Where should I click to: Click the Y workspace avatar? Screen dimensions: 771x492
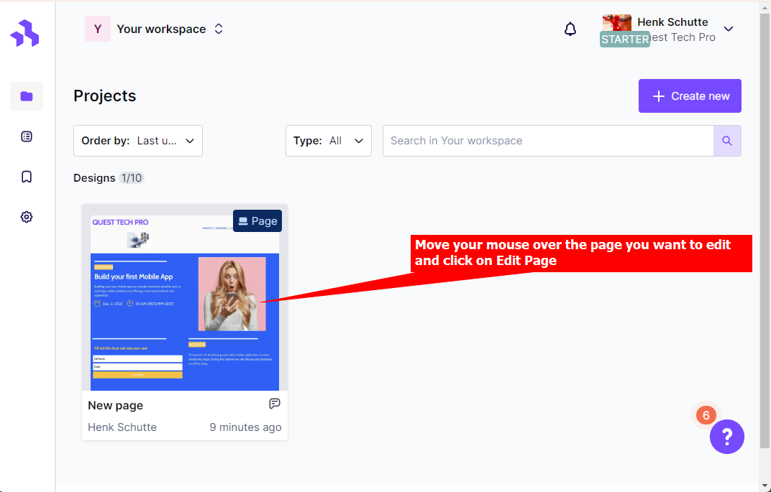click(98, 29)
